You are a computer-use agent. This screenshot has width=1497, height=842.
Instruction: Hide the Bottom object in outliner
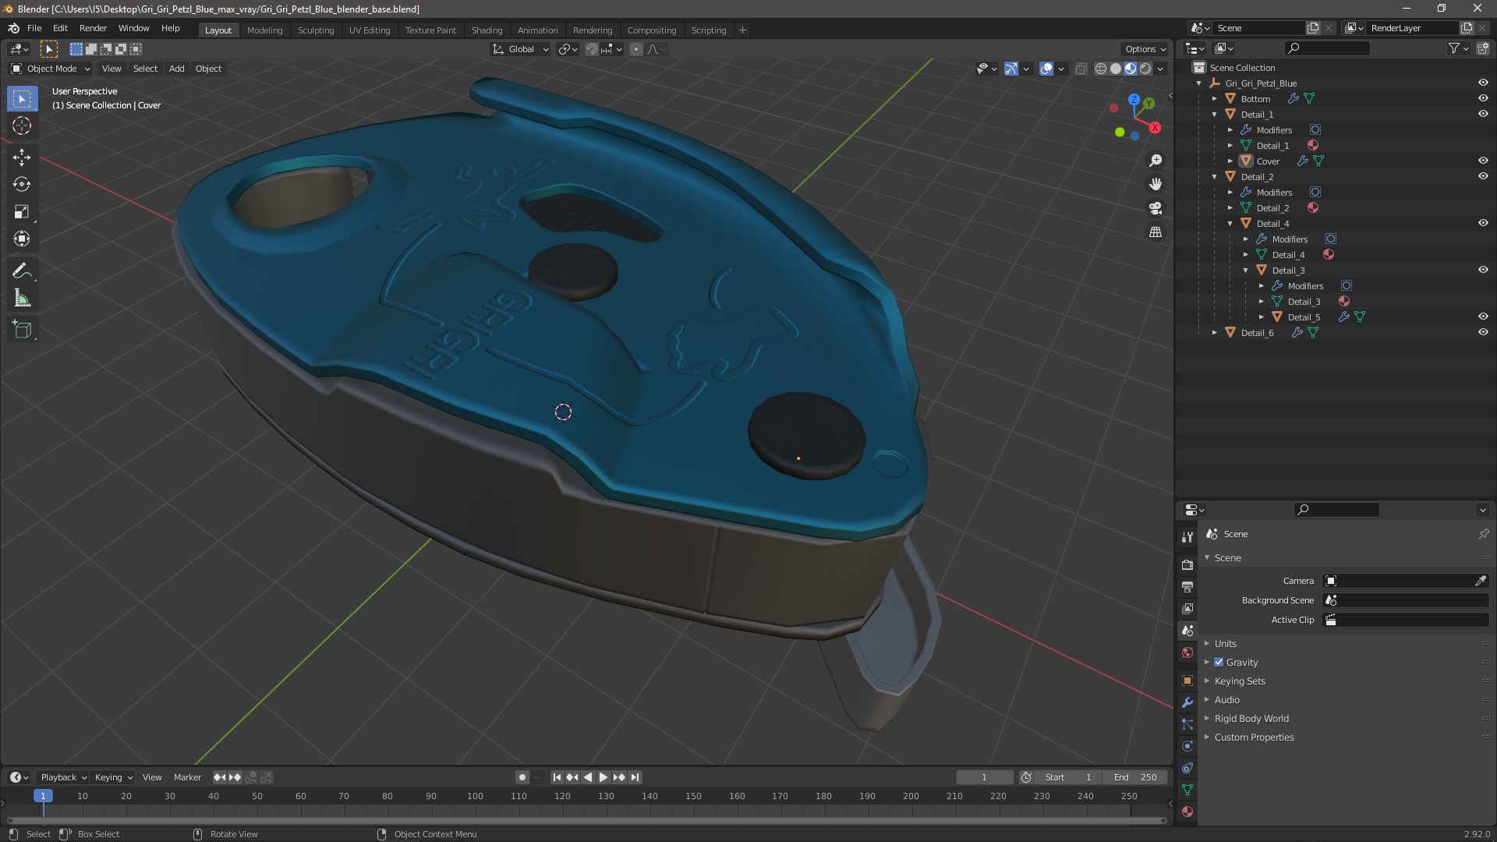[1483, 98]
